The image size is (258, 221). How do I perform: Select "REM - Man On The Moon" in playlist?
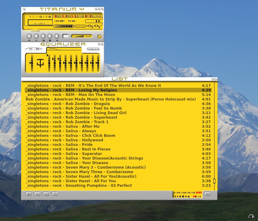(x=118, y=94)
